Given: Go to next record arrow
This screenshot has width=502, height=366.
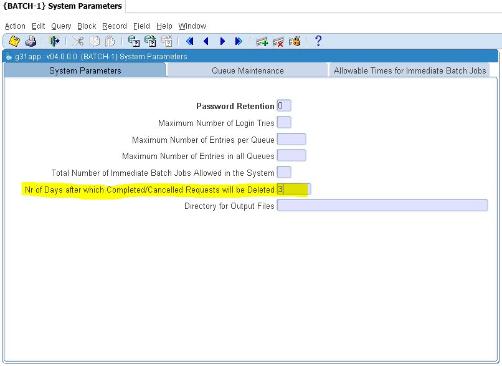Looking at the screenshot, I should (222, 41).
